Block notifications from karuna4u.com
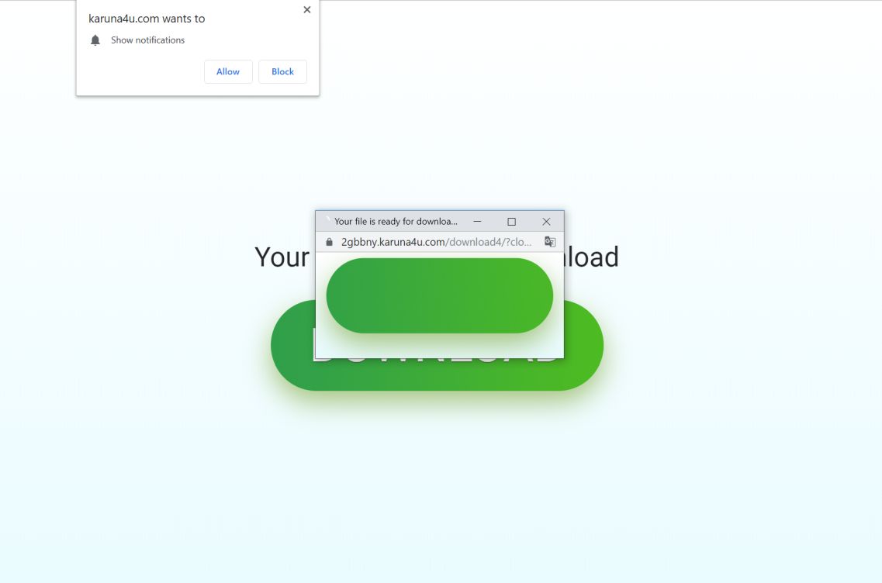 click(282, 71)
